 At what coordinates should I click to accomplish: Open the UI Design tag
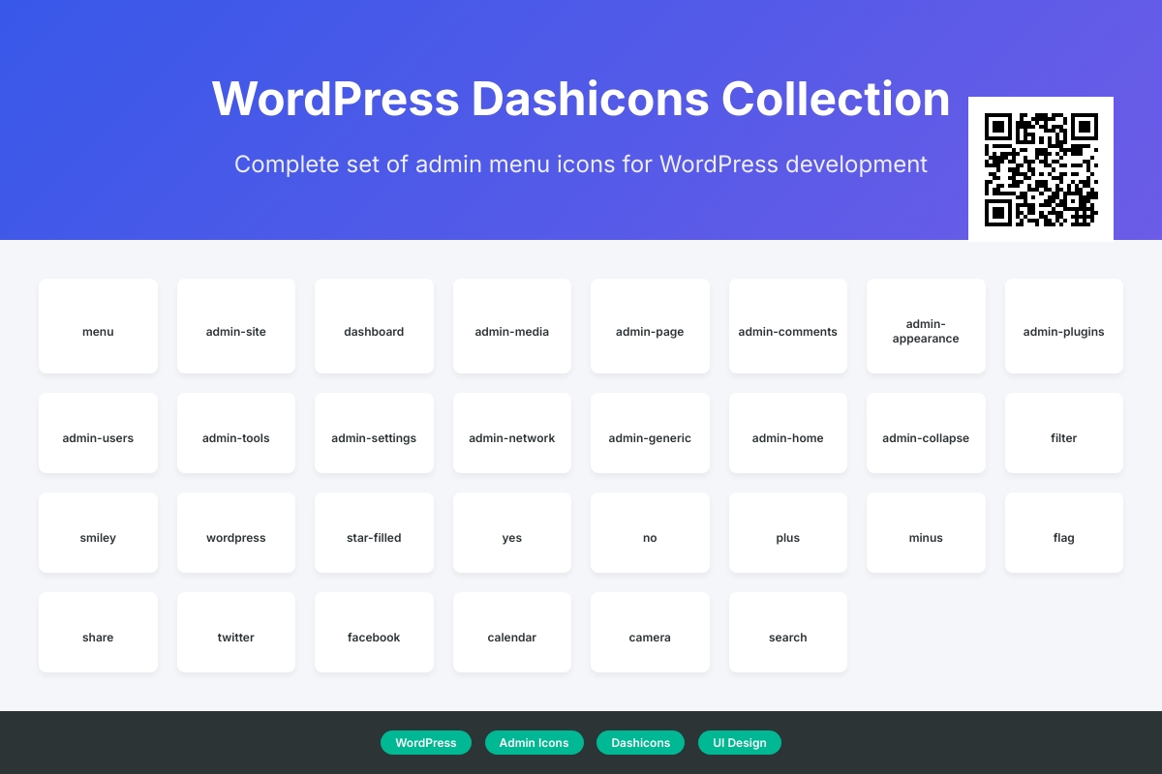[x=740, y=743]
